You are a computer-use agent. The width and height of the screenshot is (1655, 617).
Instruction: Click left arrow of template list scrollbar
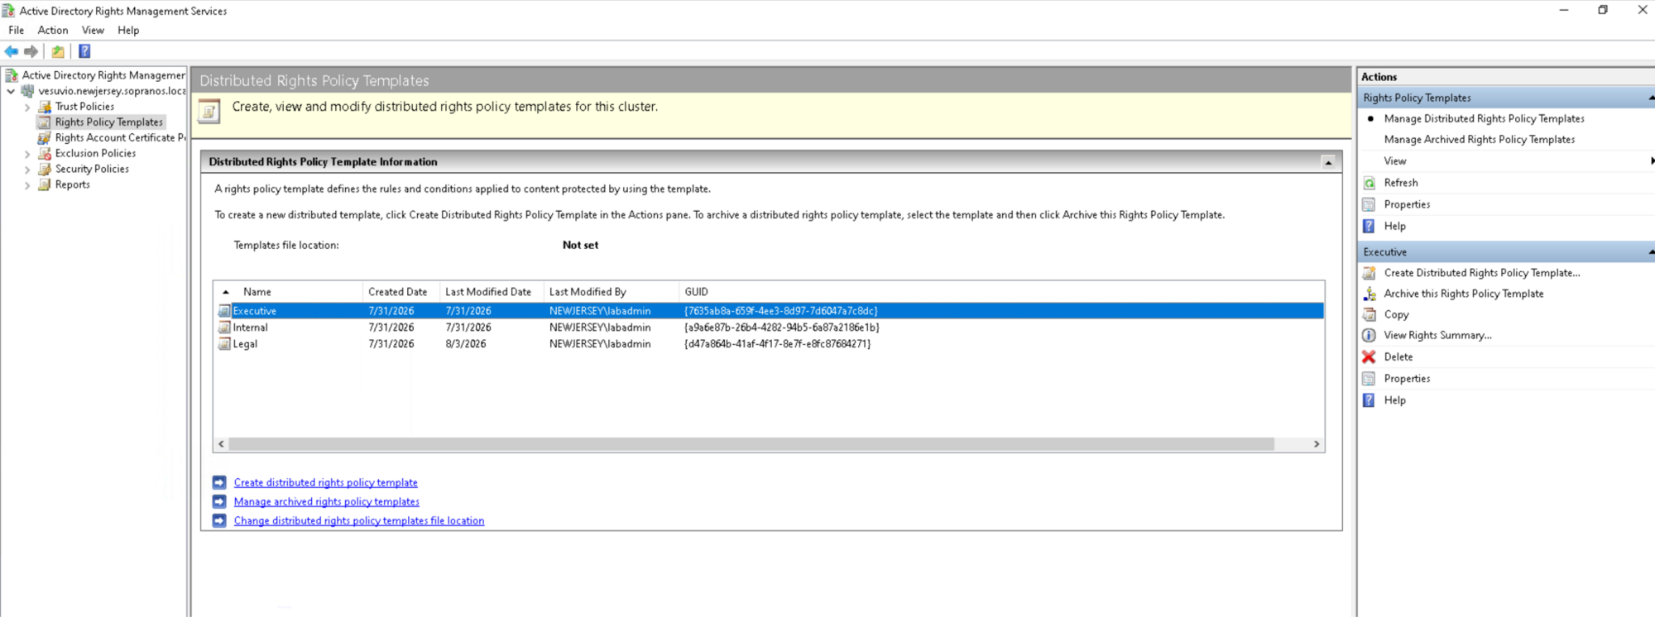[221, 444]
